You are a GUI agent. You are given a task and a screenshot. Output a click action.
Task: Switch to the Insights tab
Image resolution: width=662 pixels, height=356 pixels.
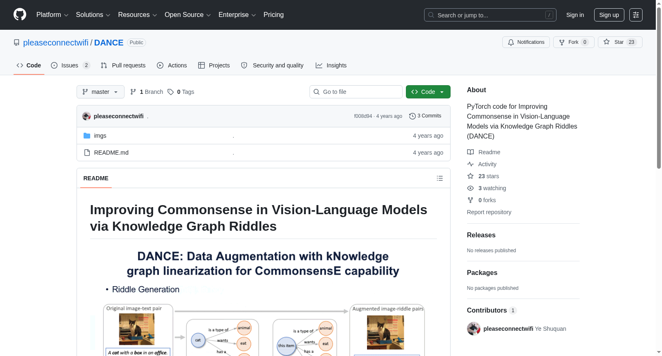click(331, 65)
